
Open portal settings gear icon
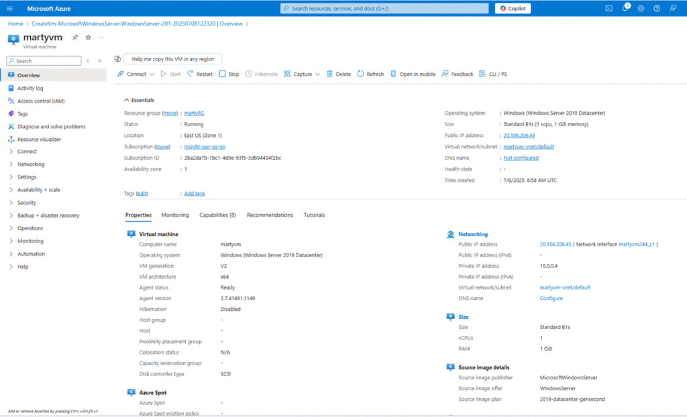pos(641,9)
